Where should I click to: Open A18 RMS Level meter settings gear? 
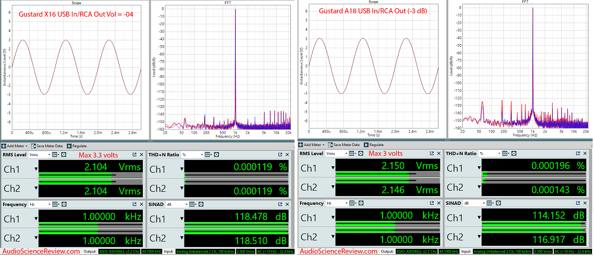point(361,153)
